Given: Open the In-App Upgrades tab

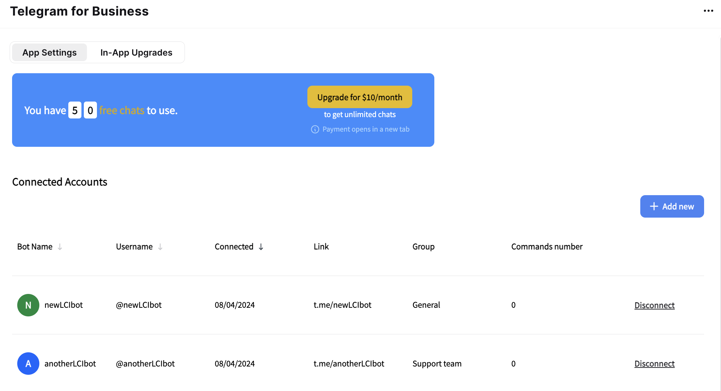Looking at the screenshot, I should coord(136,53).
